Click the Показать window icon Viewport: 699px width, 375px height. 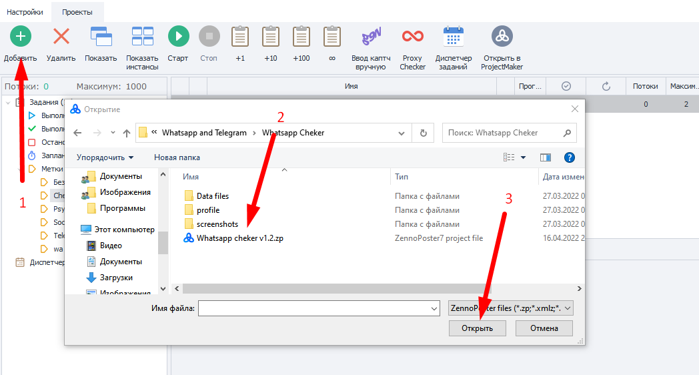[x=101, y=36]
